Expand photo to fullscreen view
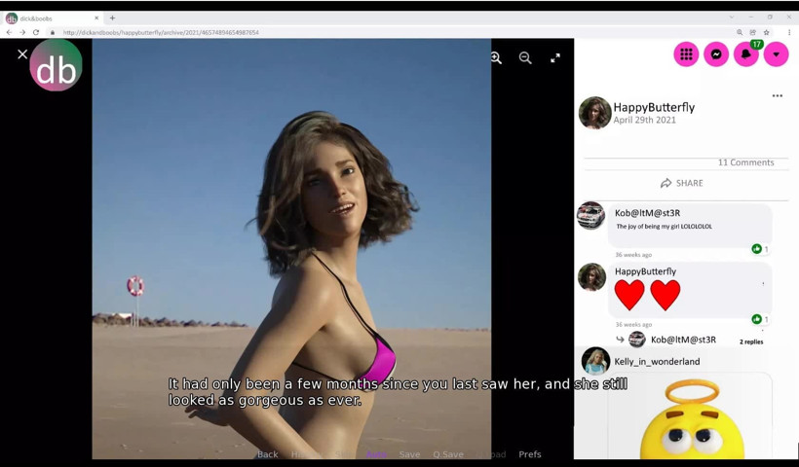 tap(555, 58)
